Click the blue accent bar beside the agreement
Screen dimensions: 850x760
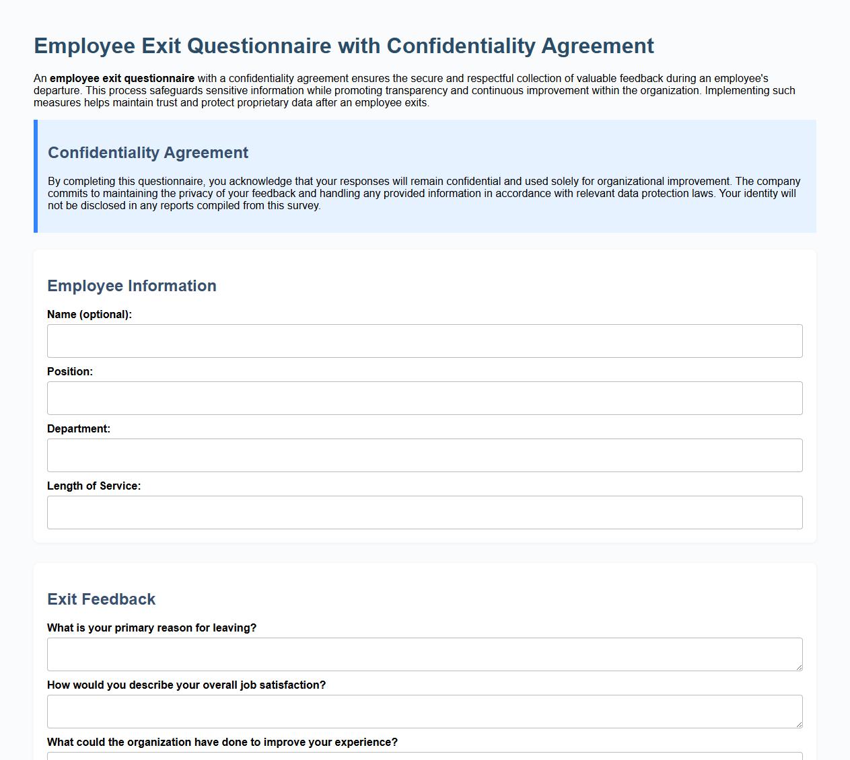tap(36, 176)
